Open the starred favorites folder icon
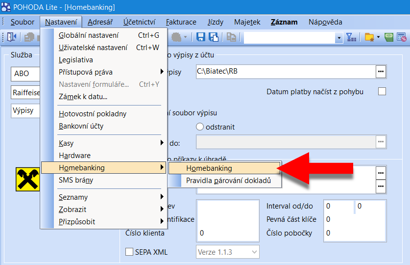This screenshot has height=265, width=410. point(370,37)
